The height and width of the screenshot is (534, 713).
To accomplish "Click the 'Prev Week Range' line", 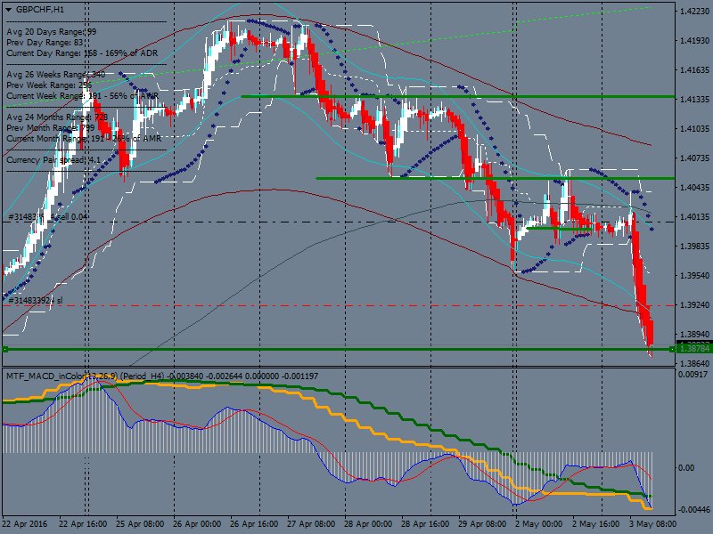I will (x=49, y=85).
